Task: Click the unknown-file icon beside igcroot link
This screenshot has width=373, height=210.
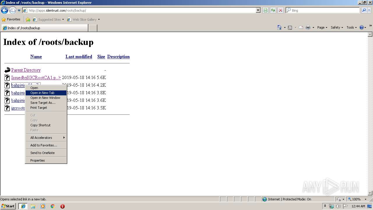Action: click(x=7, y=108)
